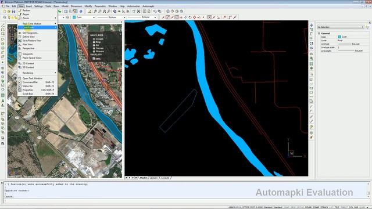Toggle DYN in the status bar

tap(351, 207)
